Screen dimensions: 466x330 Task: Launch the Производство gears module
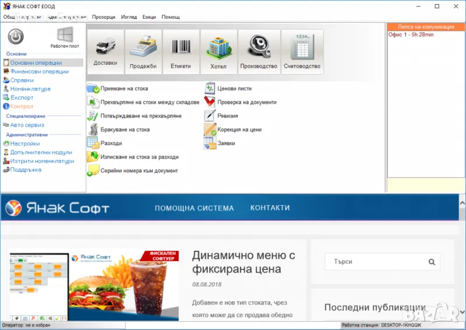coord(259,52)
